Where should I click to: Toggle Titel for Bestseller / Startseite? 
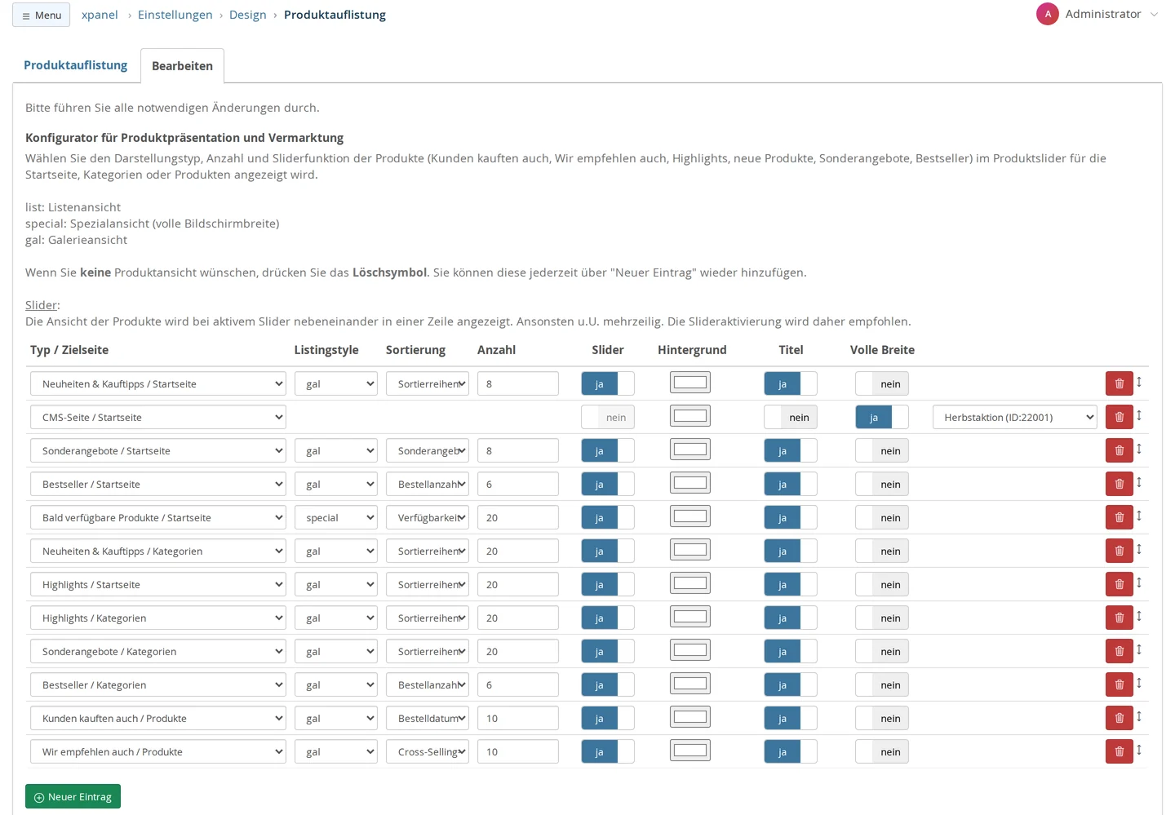pos(791,484)
